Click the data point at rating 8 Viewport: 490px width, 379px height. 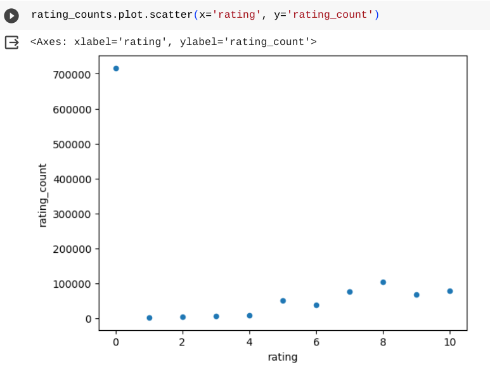pos(383,282)
